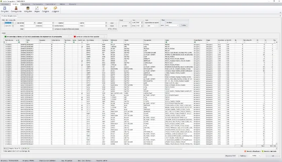Click the funnel icon in the filter row
The image size is (282, 162).
(x=4, y=42)
